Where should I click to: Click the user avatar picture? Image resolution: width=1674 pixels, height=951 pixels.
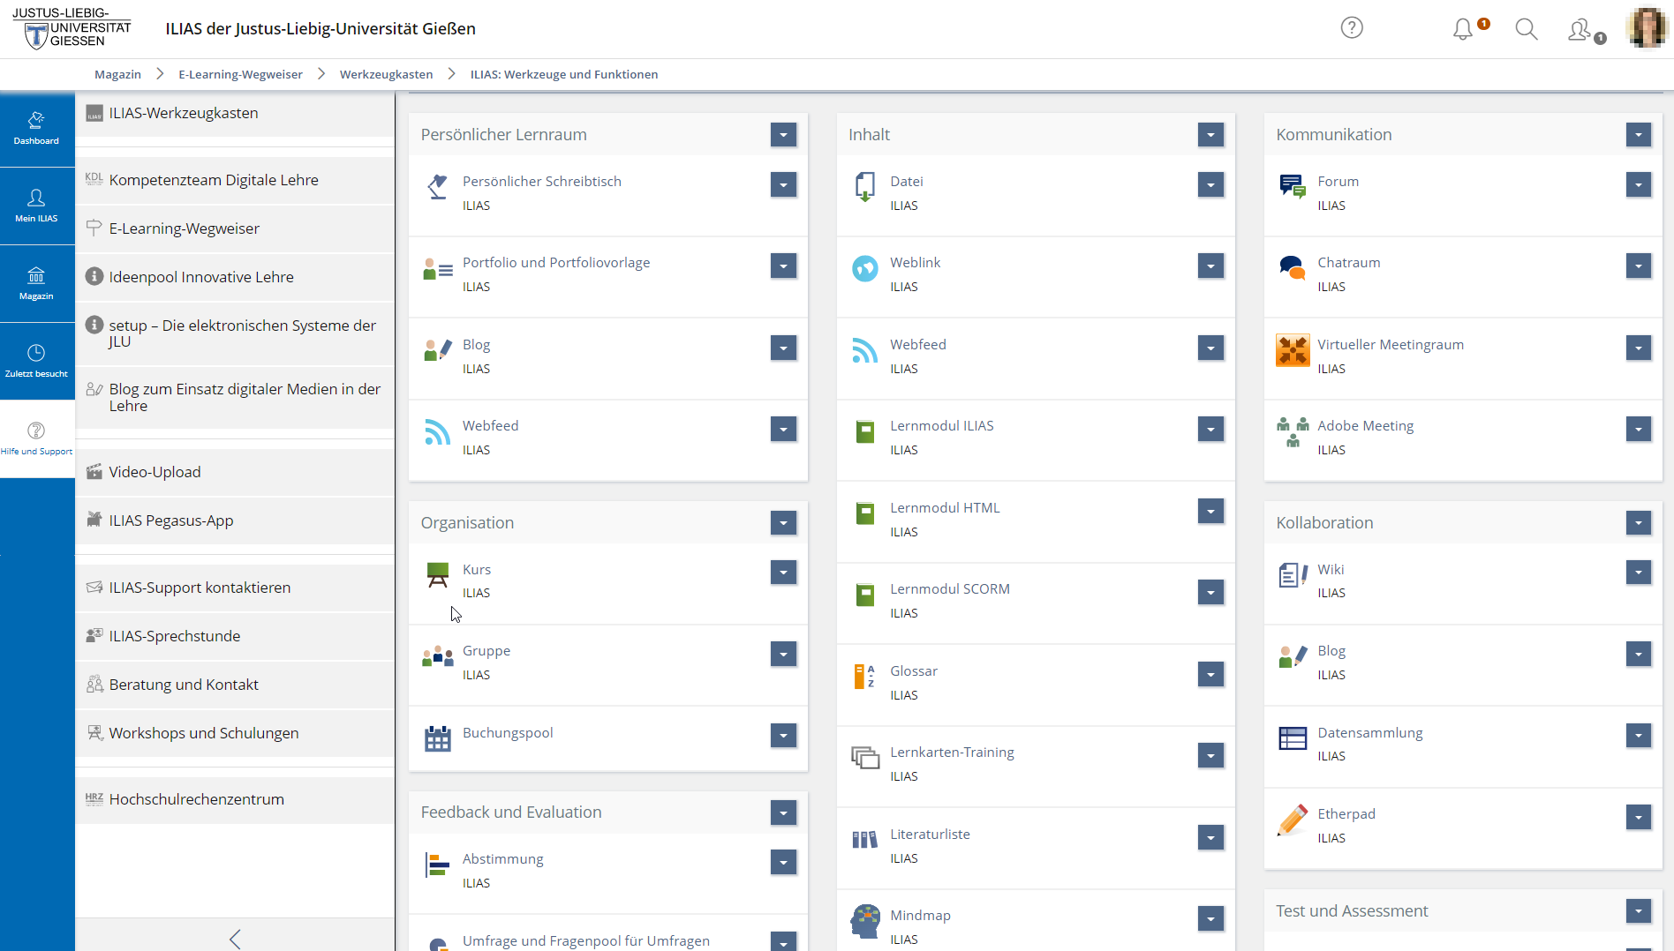coord(1648,28)
